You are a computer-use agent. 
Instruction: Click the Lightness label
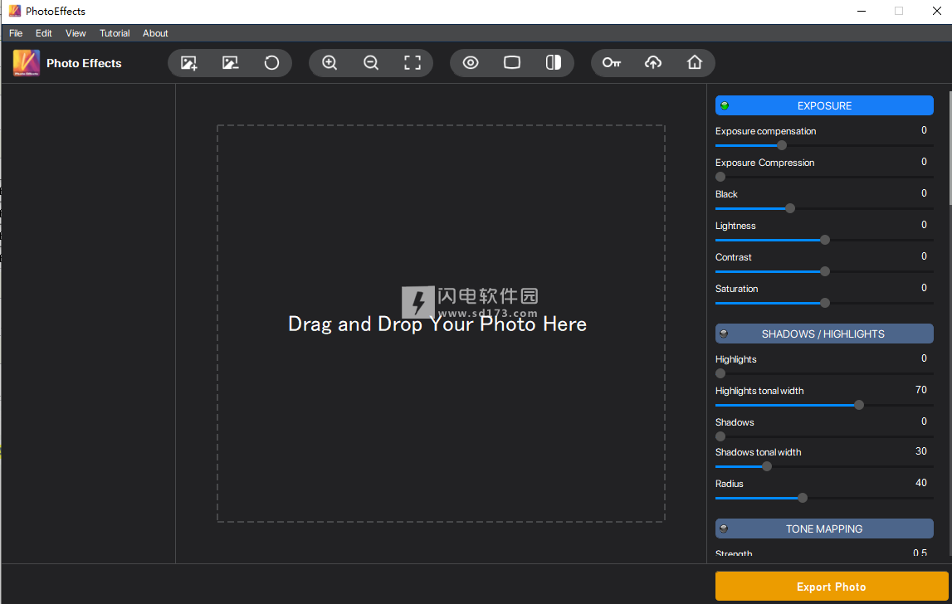click(735, 226)
